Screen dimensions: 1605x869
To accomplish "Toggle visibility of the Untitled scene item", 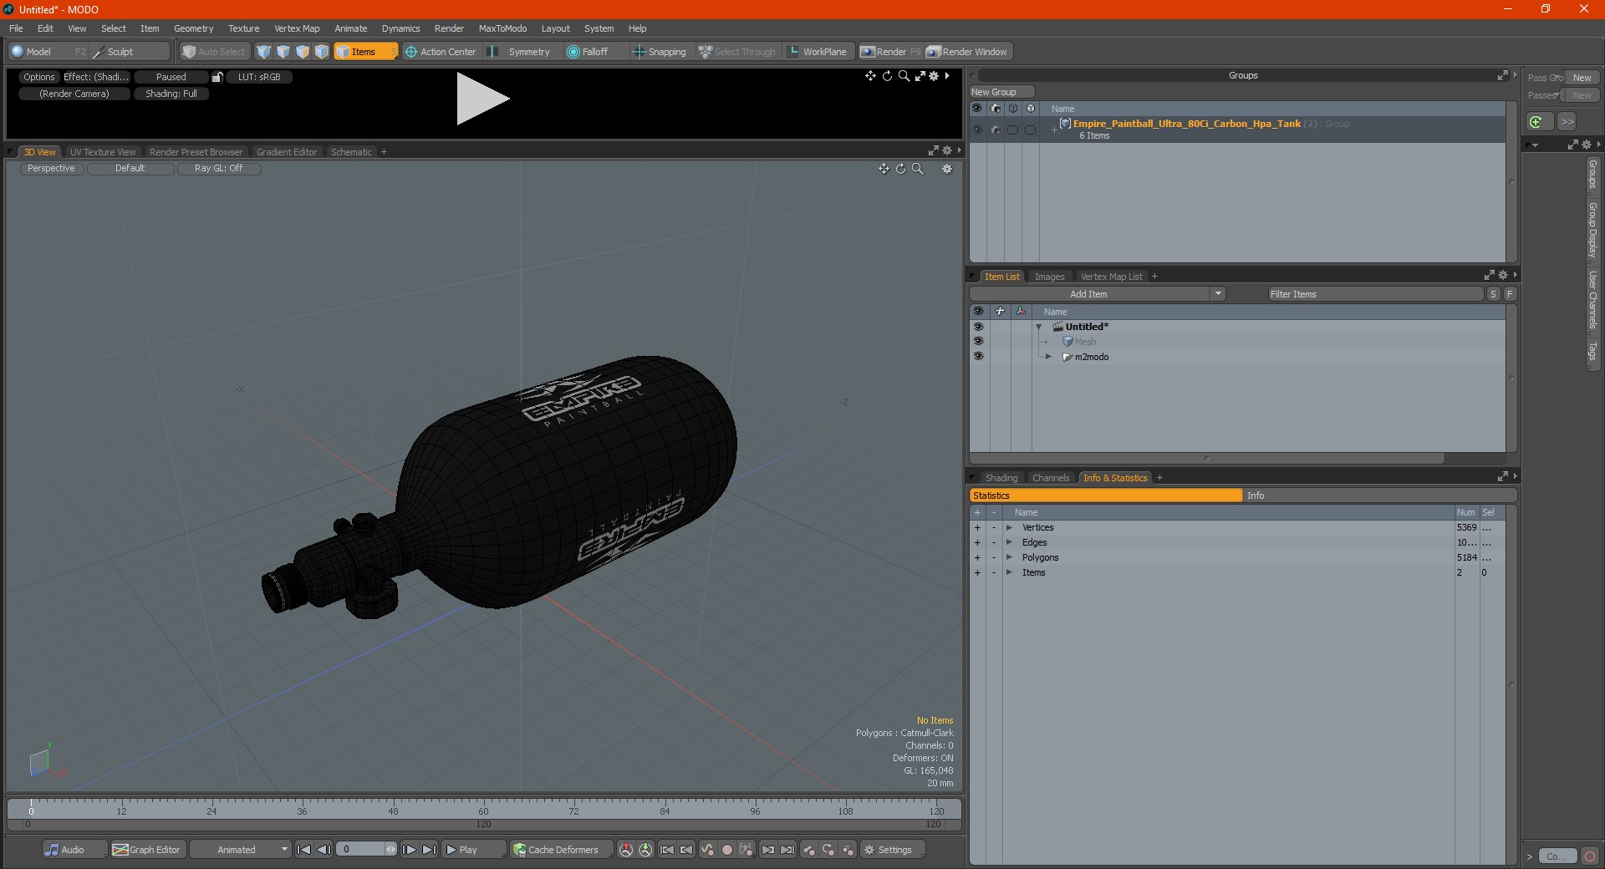I will 978,327.
